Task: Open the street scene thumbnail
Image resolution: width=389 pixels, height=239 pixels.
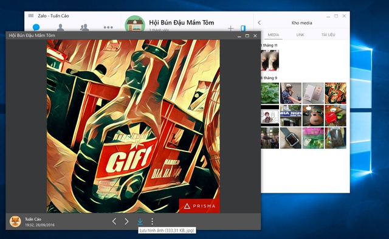Action: [270, 138]
